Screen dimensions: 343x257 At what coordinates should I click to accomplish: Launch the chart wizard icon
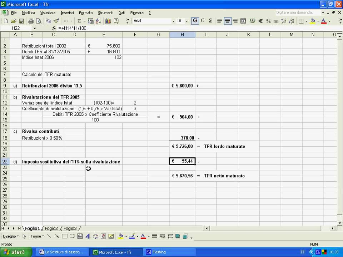pos(108,21)
